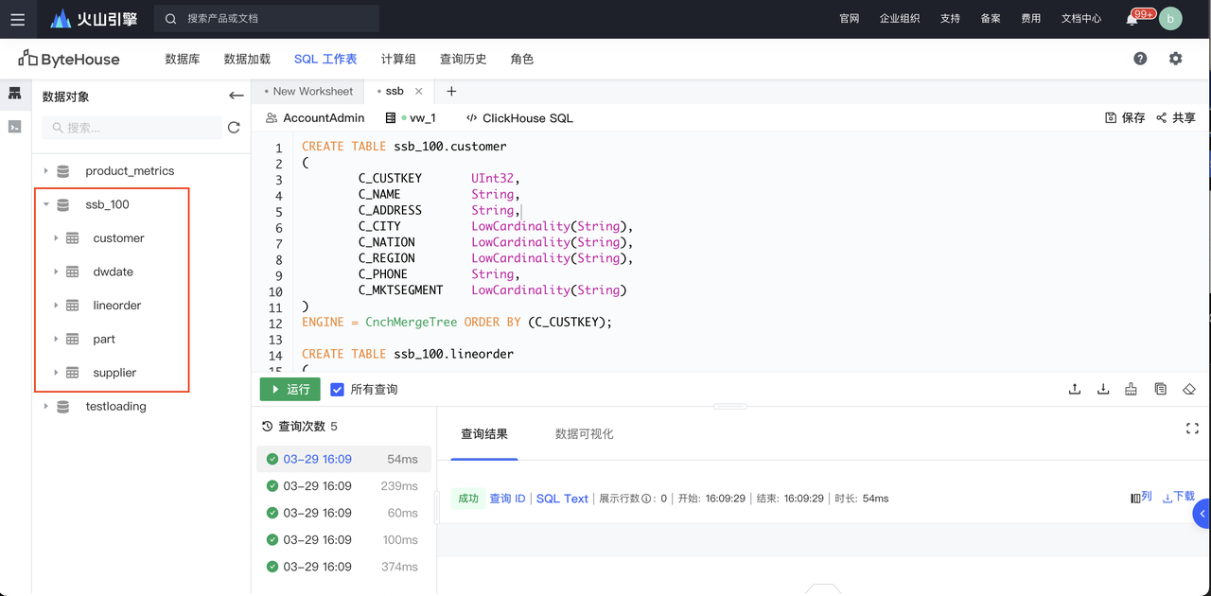Open the hamburger menu at top left

click(x=18, y=19)
